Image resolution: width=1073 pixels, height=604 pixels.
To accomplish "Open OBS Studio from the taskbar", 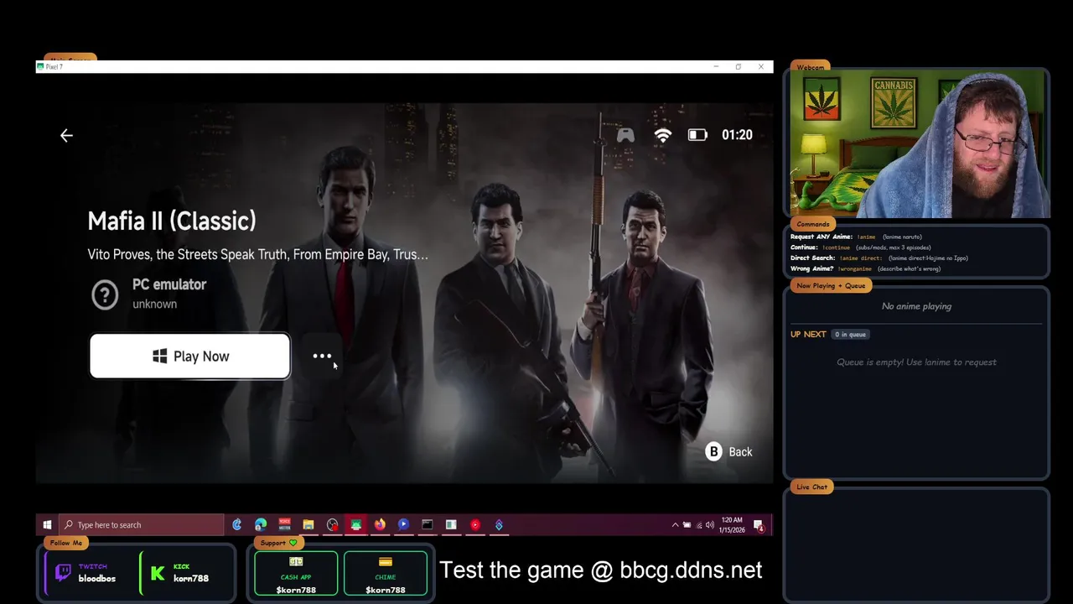I will pos(333,525).
